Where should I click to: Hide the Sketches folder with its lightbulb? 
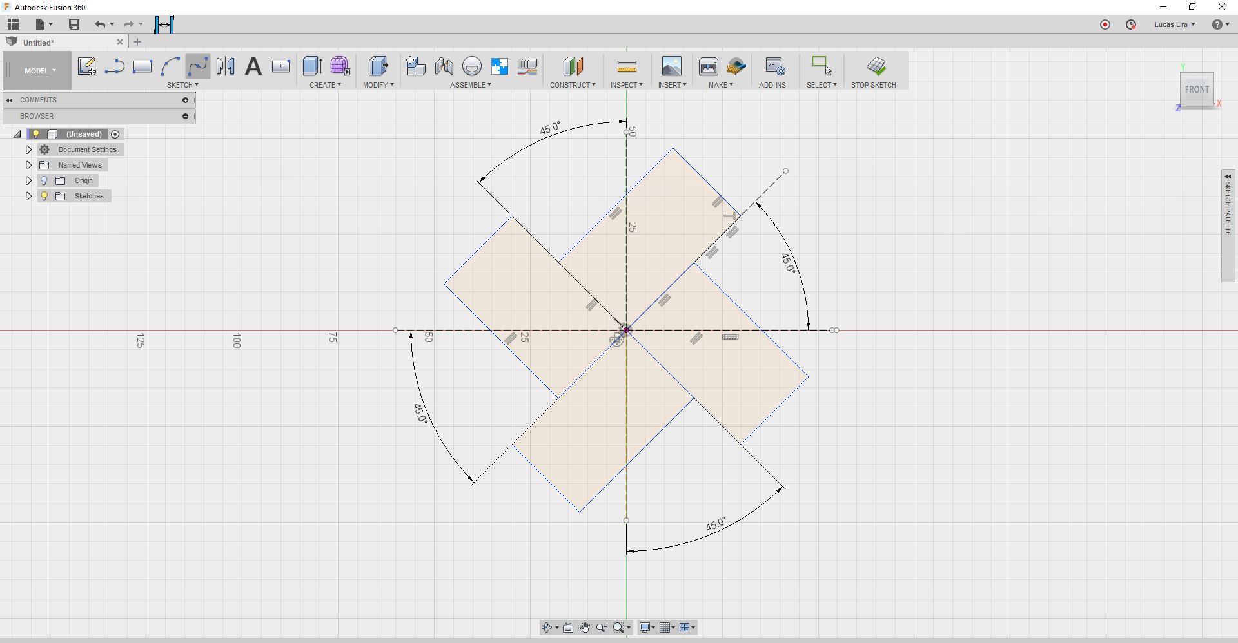[44, 196]
